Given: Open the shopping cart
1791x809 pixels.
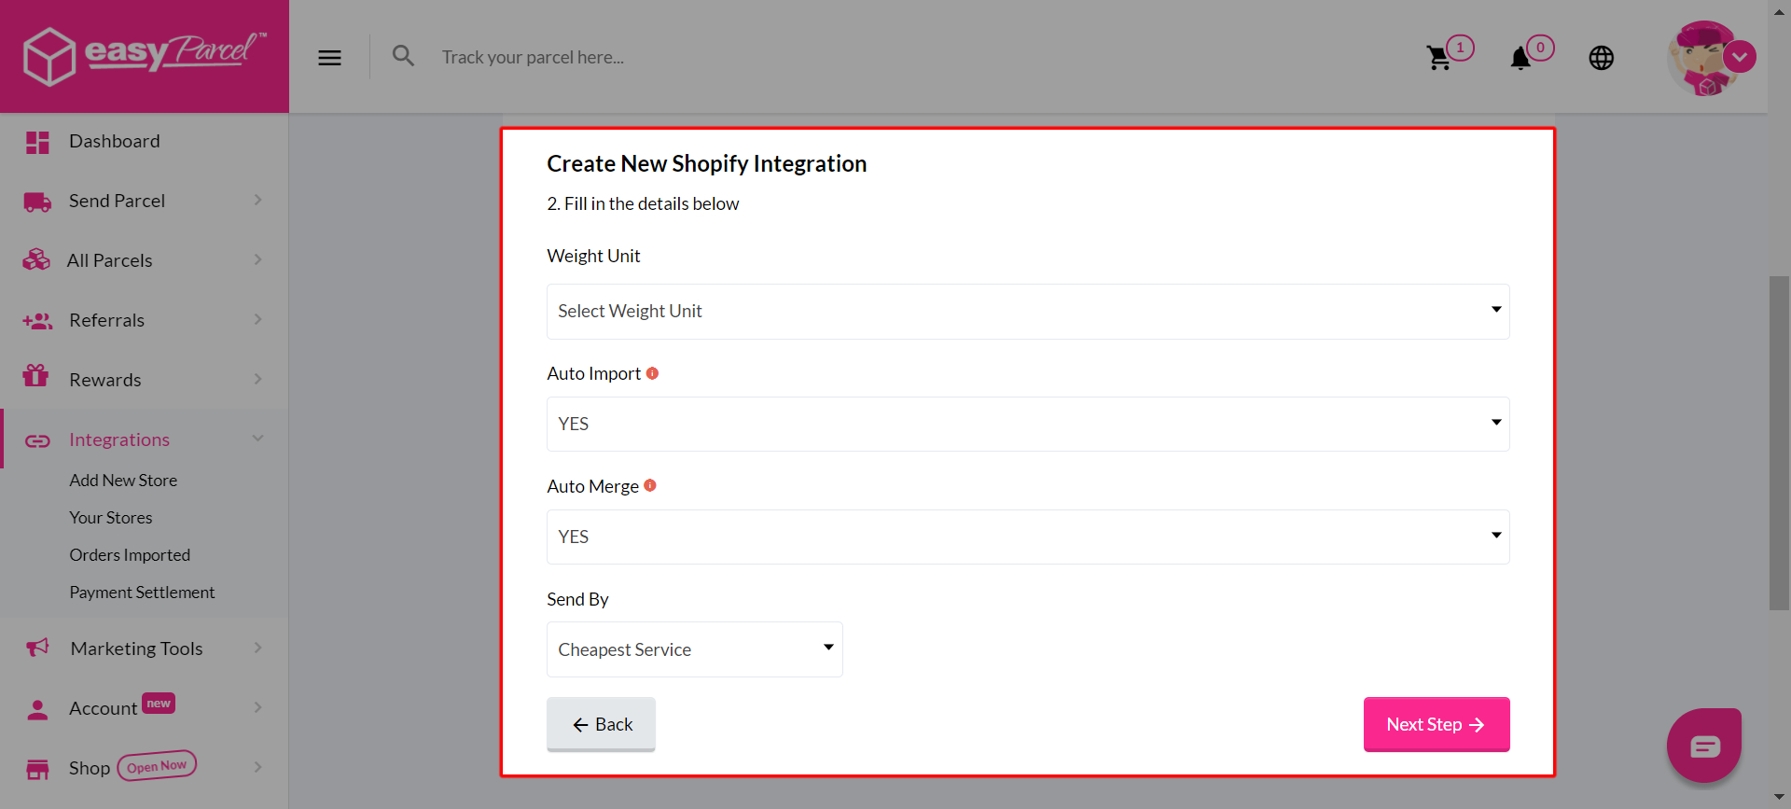Looking at the screenshot, I should [1438, 58].
